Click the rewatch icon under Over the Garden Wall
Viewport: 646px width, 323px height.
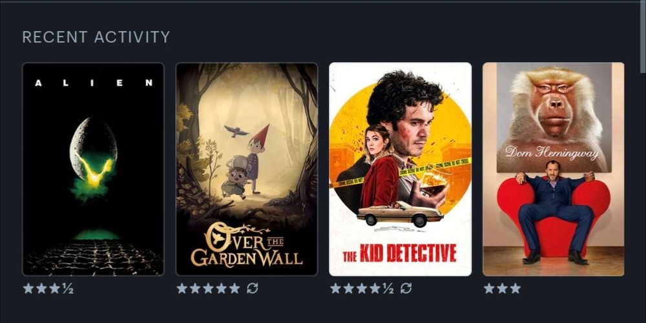tap(252, 288)
